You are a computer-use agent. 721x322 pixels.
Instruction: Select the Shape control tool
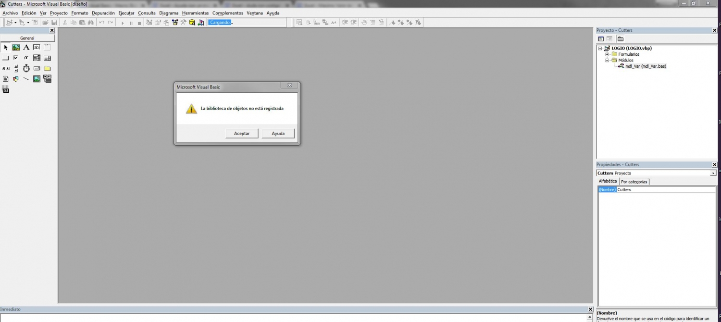pyautogui.click(x=16, y=79)
